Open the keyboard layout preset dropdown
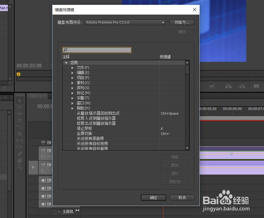264x218 pixels. (125, 22)
